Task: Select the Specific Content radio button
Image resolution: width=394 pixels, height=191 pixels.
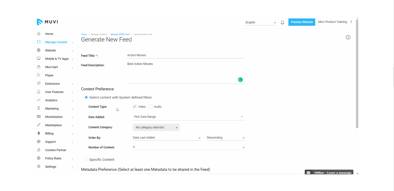Action: (86, 159)
